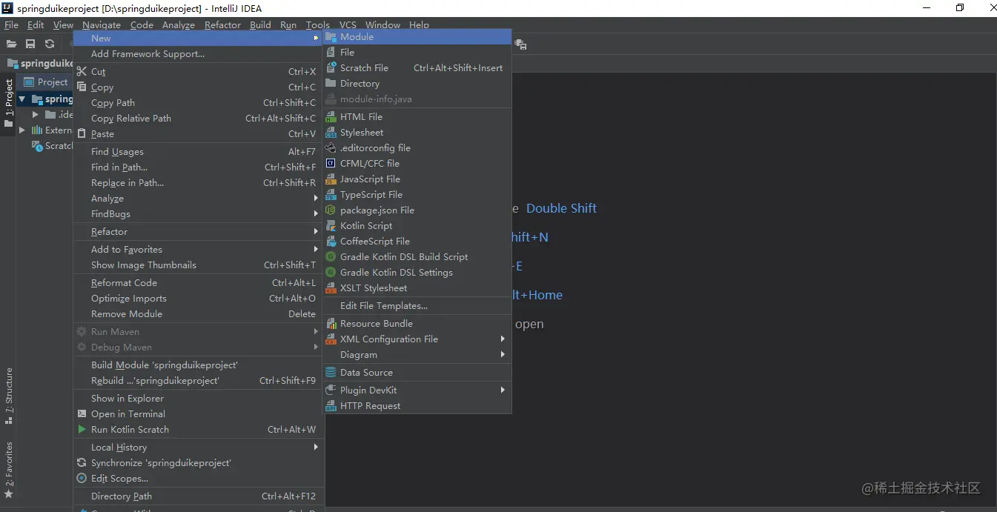This screenshot has height=512, width=997.
Task: Click the Open in Terminal icon
Action: [x=82, y=414]
